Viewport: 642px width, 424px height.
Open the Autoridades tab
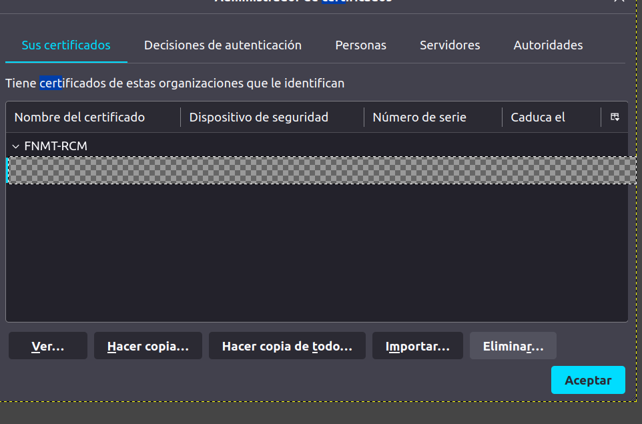click(548, 45)
